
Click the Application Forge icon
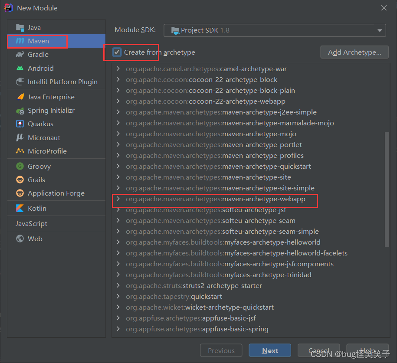pos(20,193)
